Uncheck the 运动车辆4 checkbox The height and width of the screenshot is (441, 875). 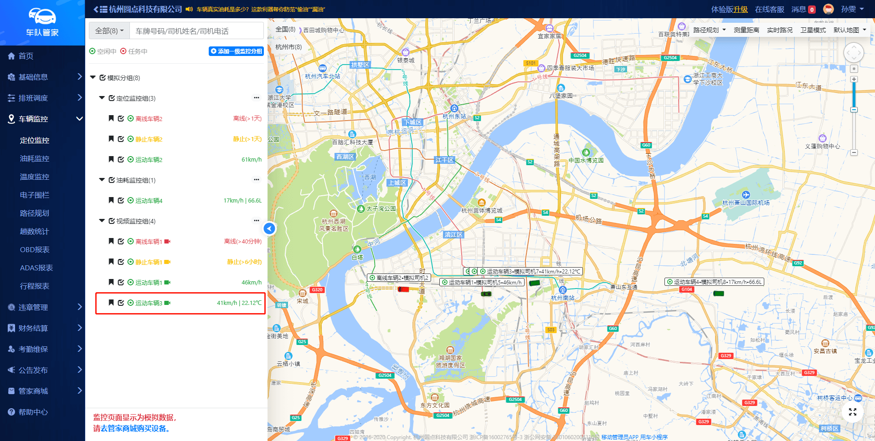[121, 200]
